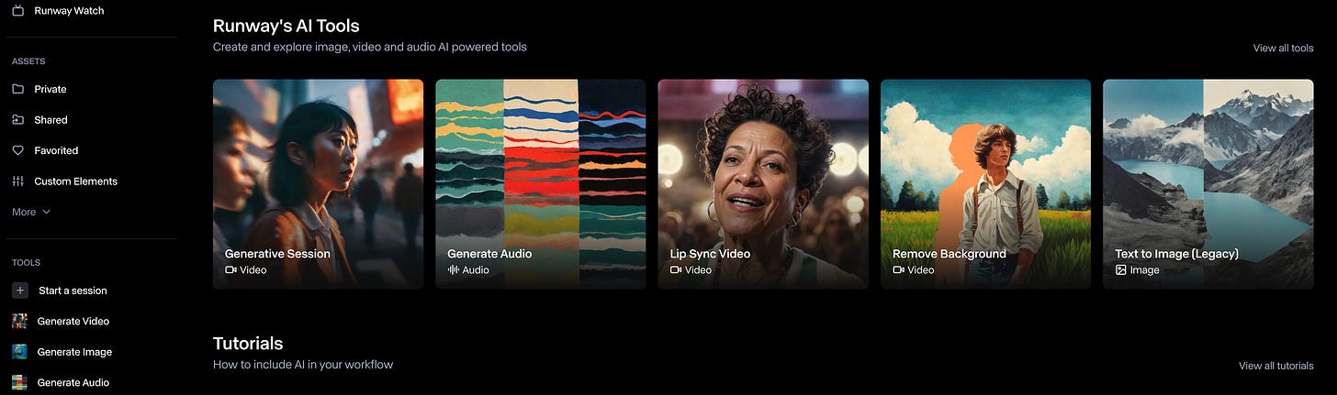1337x395 pixels.
Task: Click the image icon under Text to Image (Legacy)
Action: (1120, 270)
